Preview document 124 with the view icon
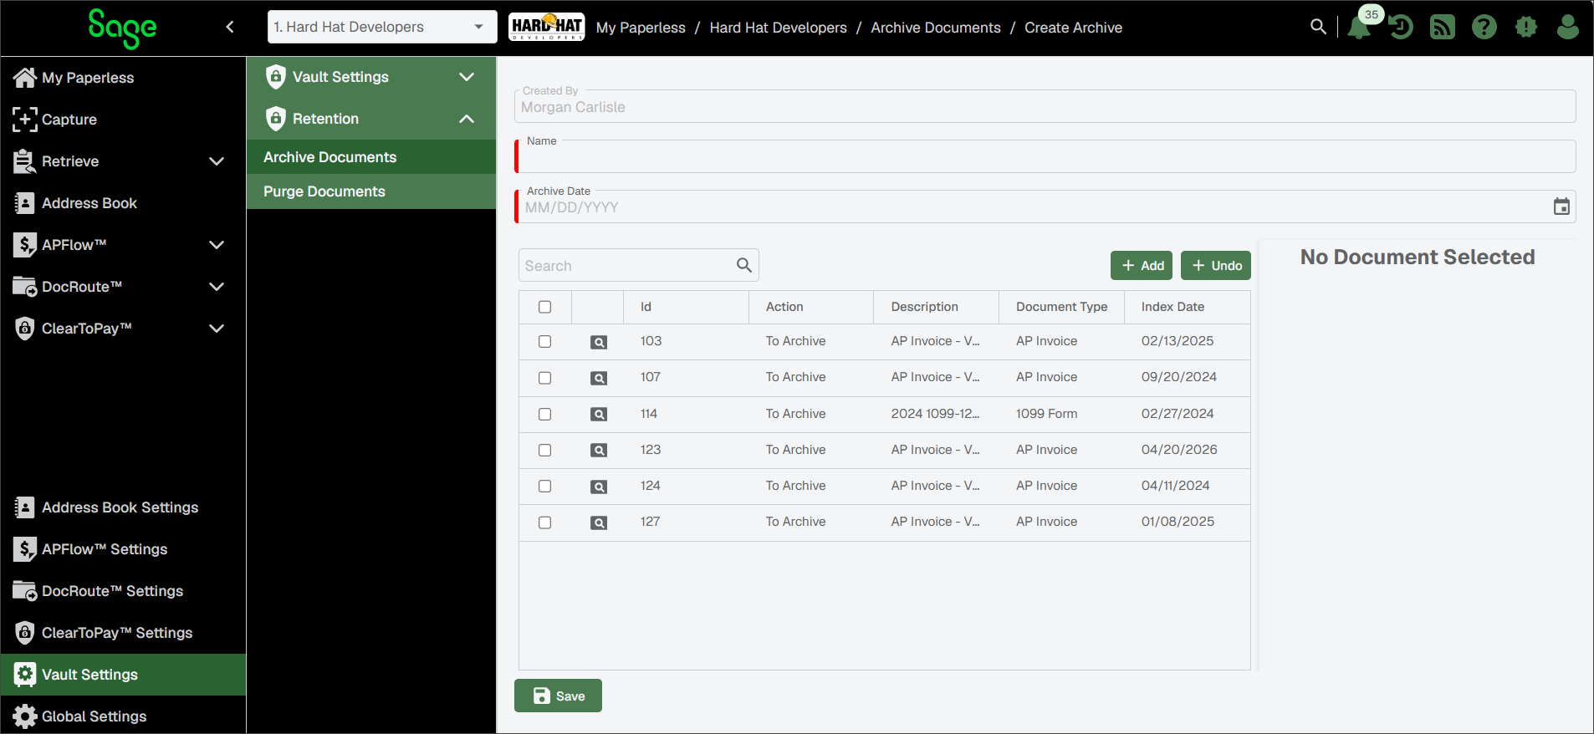 pyautogui.click(x=599, y=487)
